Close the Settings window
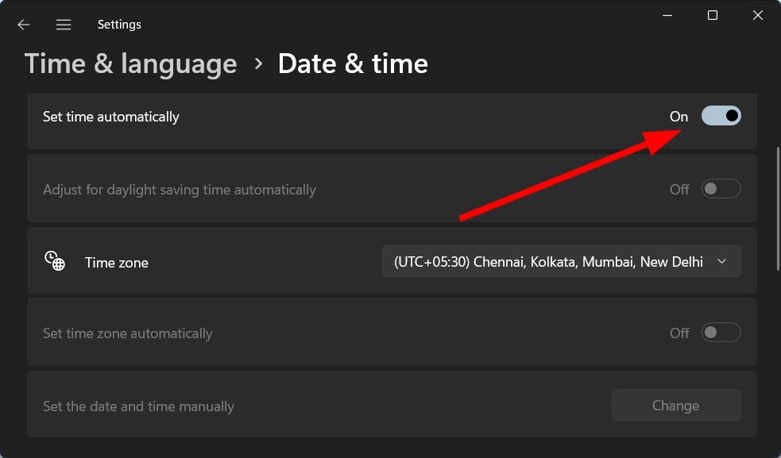Viewport: 781px width, 458px height. click(x=758, y=15)
